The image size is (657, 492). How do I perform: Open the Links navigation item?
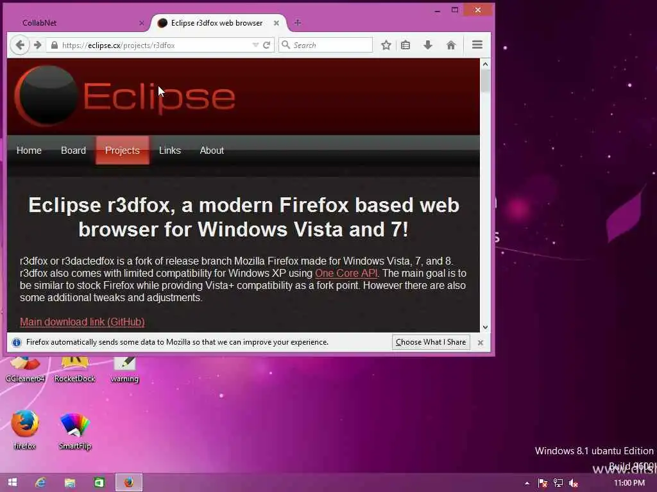coord(169,151)
